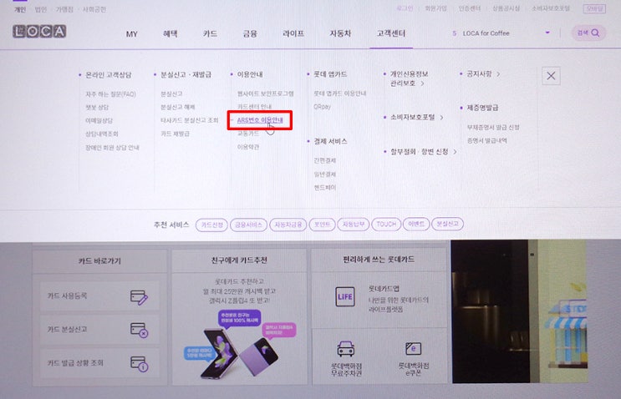Click the 롯데백화점 무료주차권 car icon

346,348
